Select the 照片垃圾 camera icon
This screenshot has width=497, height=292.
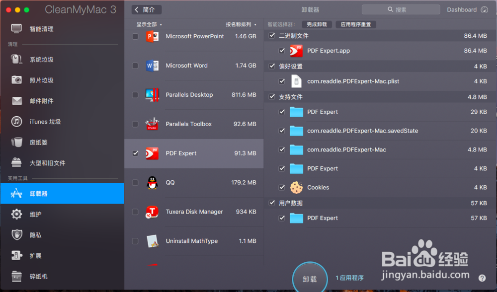(x=16, y=80)
